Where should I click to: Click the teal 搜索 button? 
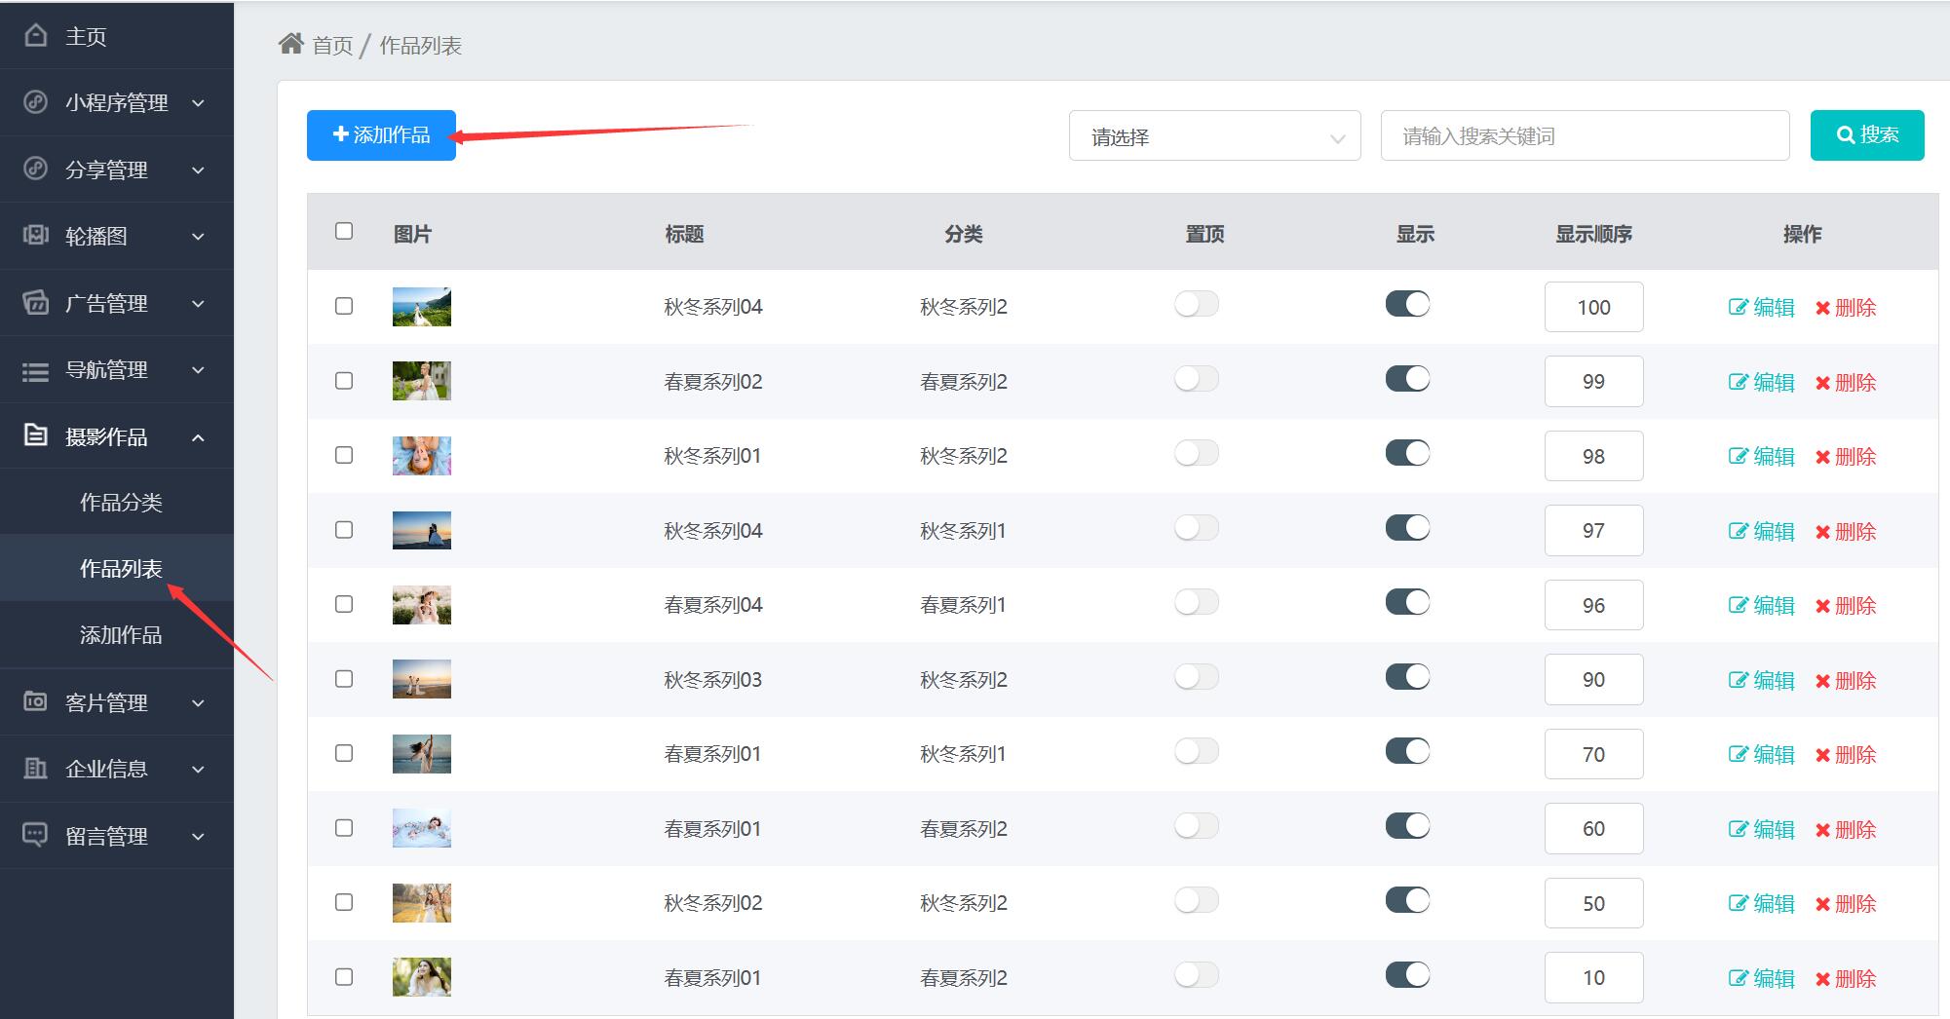[x=1867, y=134]
